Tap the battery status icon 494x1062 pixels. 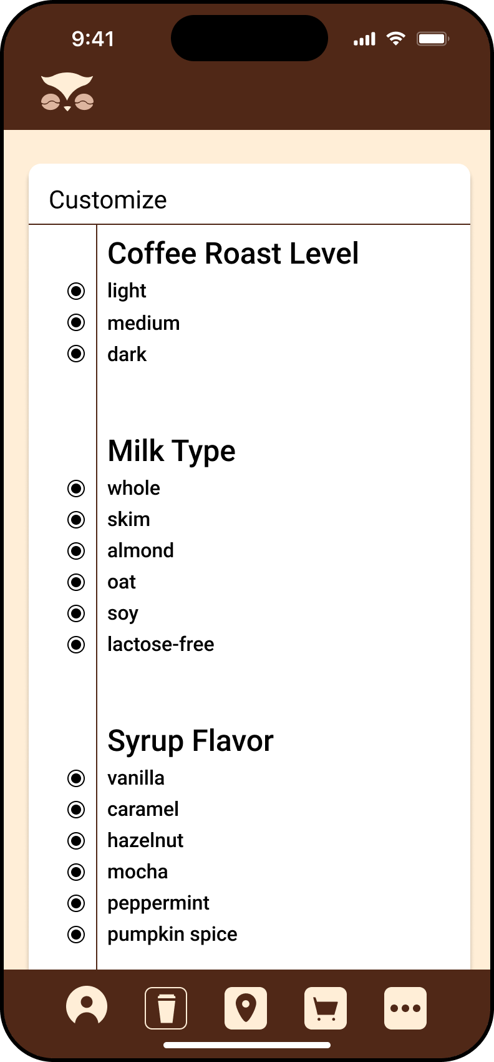(433, 39)
